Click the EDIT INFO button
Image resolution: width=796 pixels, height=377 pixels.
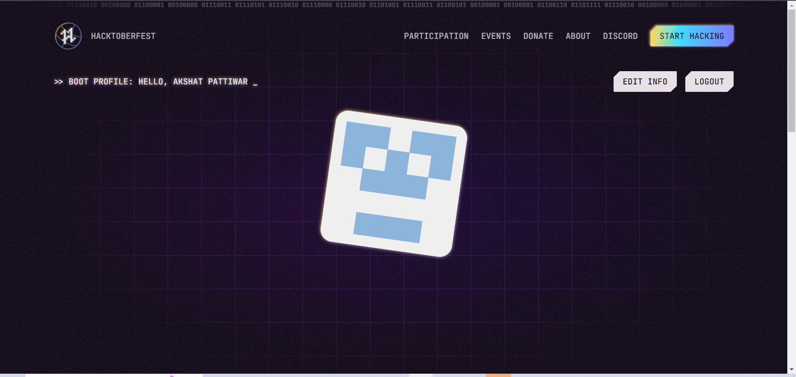tap(645, 81)
